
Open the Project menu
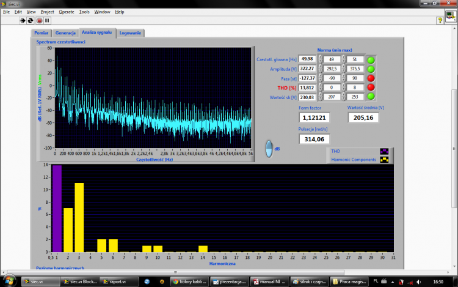pyautogui.click(x=47, y=12)
